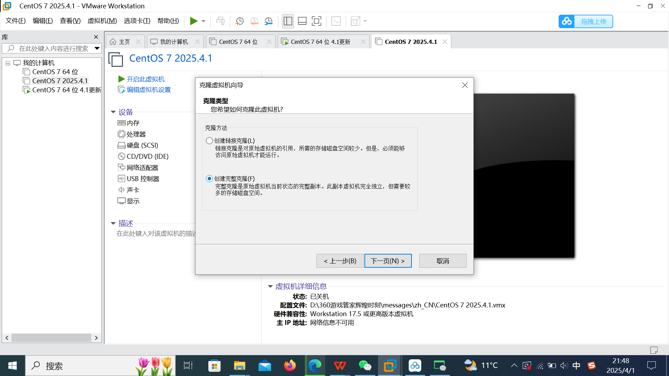Open power-on options dropdown arrow
The image size is (669, 376).
(203, 21)
